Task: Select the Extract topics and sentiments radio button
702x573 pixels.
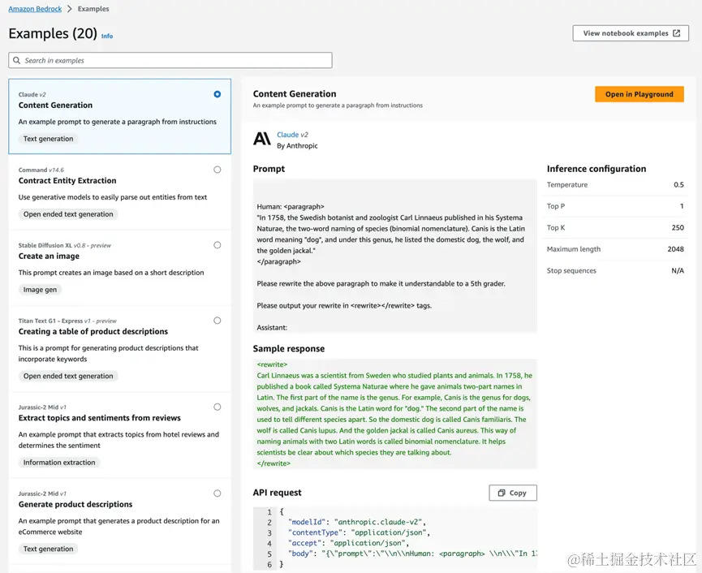Action: pyautogui.click(x=217, y=407)
